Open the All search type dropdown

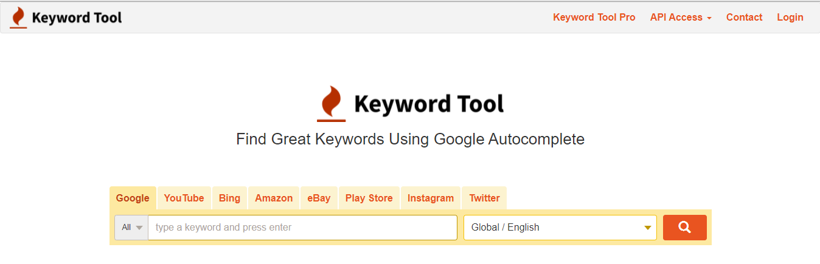131,228
